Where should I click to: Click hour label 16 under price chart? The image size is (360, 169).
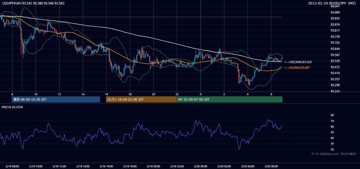(106, 94)
